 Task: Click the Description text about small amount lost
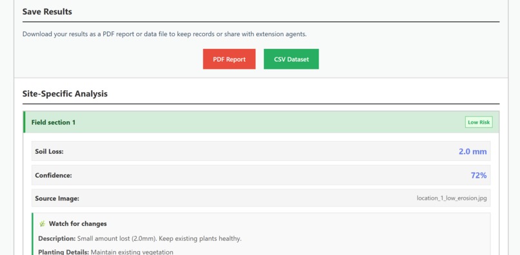(140, 238)
